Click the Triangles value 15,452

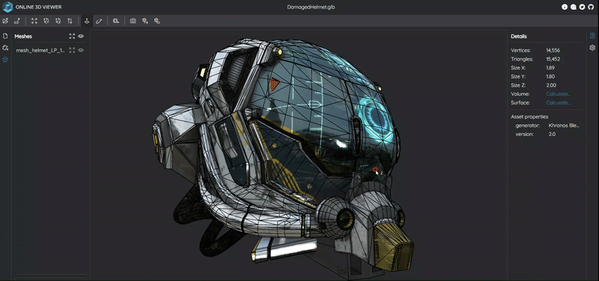(553, 59)
